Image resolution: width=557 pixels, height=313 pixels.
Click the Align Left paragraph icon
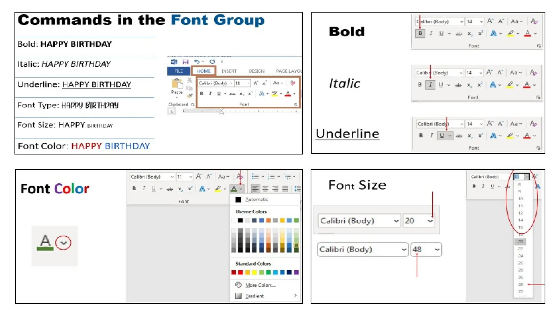255,189
